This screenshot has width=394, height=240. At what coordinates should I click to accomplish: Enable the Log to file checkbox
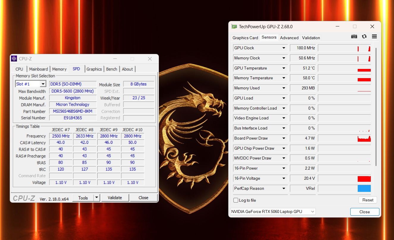(236, 200)
